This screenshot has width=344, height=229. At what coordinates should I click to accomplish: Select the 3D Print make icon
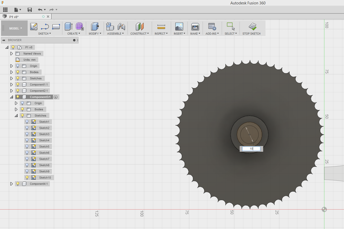click(195, 26)
